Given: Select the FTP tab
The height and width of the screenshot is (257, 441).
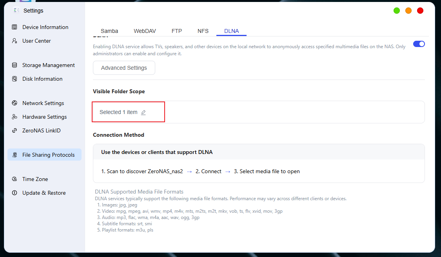Looking at the screenshot, I should (x=177, y=31).
